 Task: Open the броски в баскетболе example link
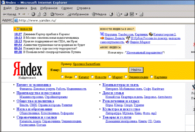pyautogui.click(x=87, y=64)
